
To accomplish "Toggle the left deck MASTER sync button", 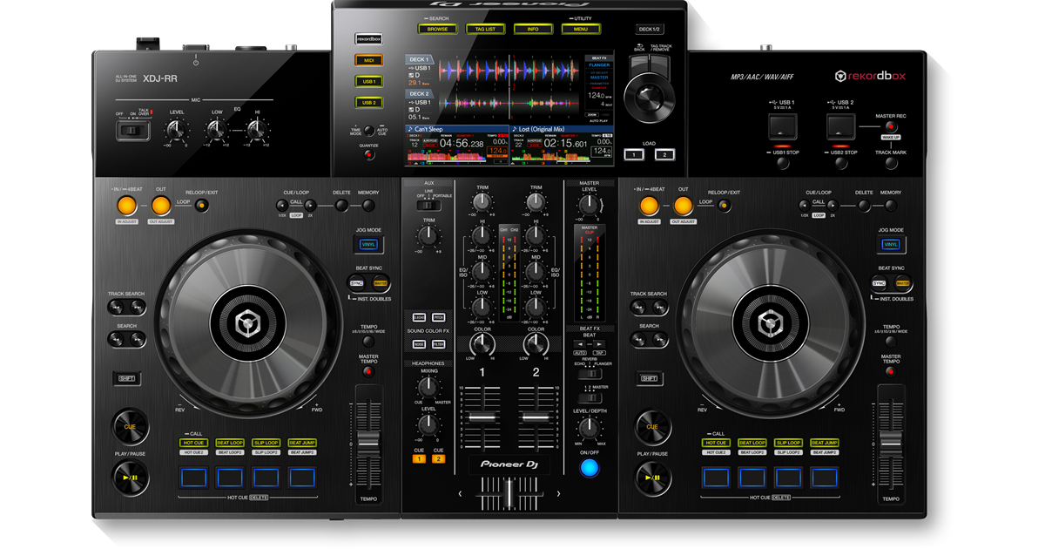I will 380,283.
